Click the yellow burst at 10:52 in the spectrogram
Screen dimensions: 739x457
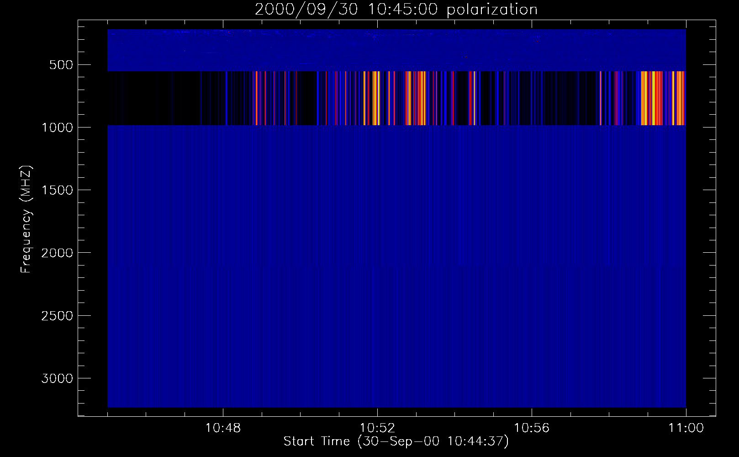point(375,98)
